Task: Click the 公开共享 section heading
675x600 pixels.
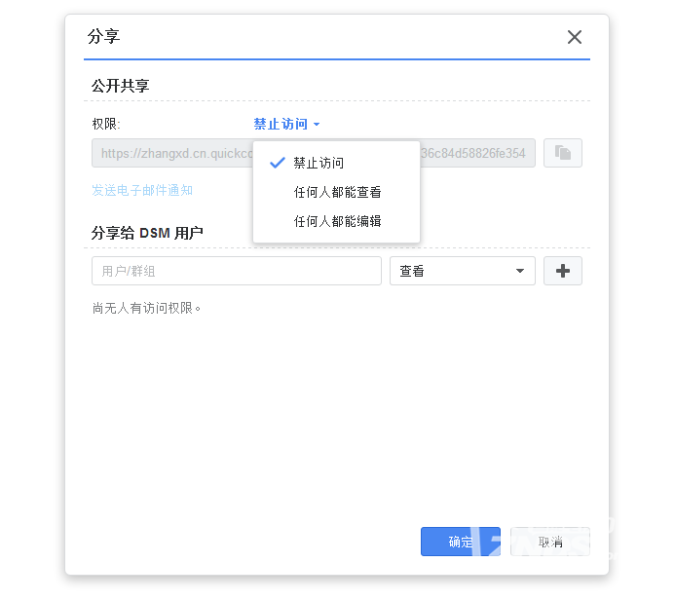Action: 120,86
